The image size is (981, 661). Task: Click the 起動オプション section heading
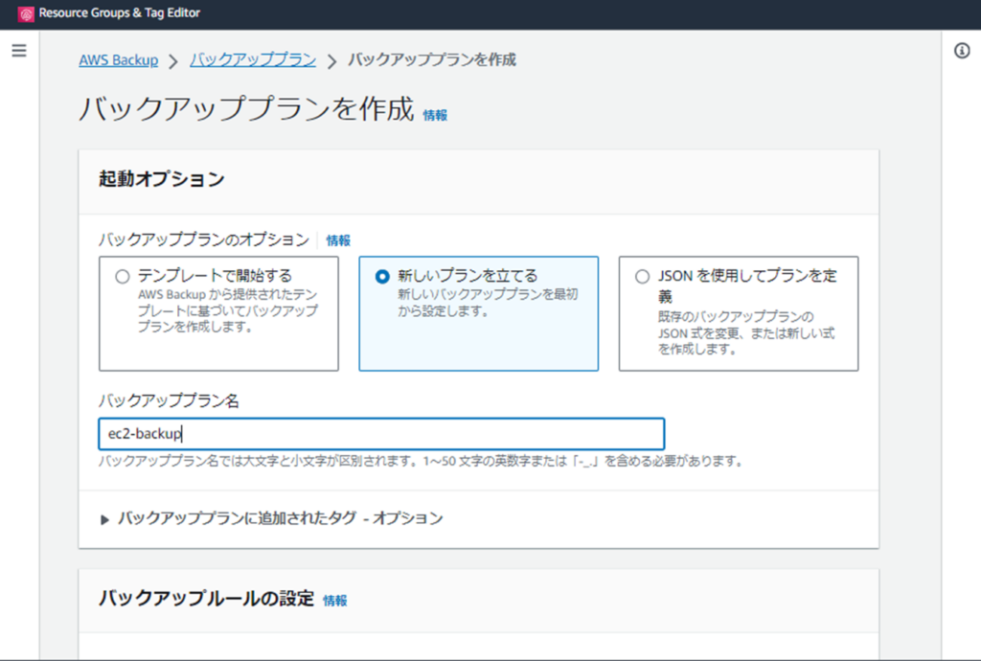[161, 179]
